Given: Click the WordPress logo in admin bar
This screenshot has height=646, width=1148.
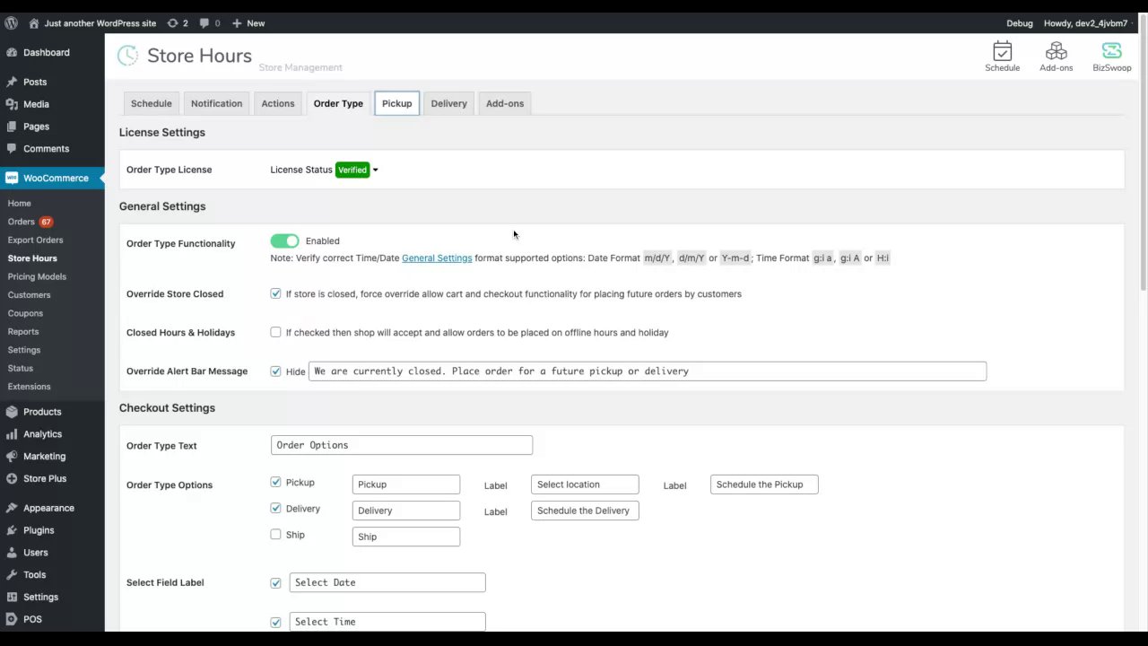Looking at the screenshot, I should pyautogui.click(x=11, y=23).
